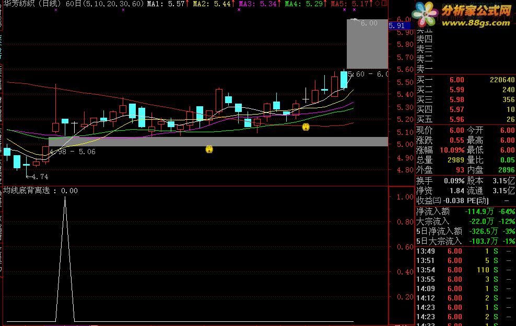Click the 收益(三) -0.038 value

coord(453,200)
